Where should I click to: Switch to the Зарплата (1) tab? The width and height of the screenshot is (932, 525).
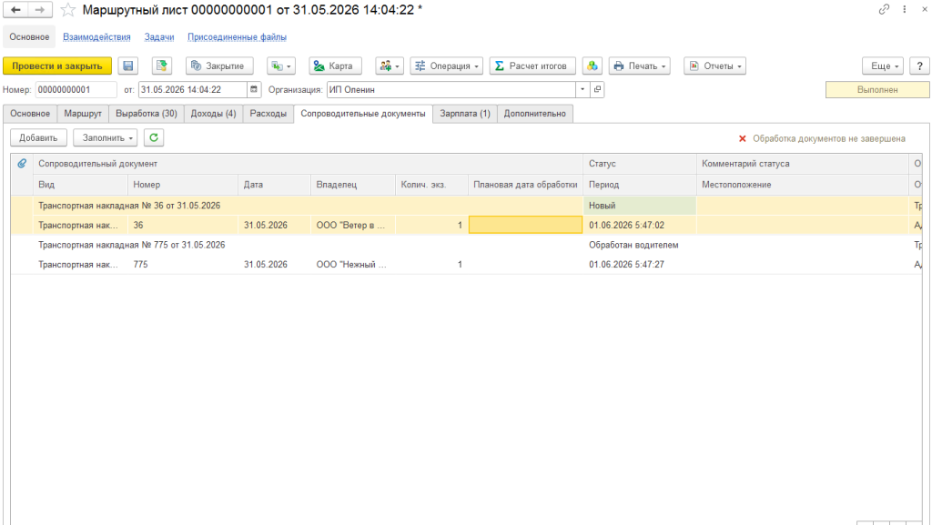tap(465, 114)
